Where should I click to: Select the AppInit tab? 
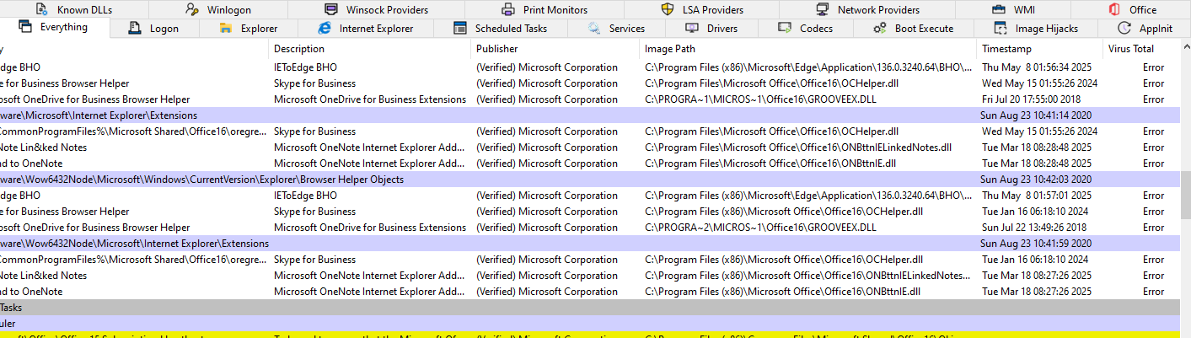1144,29
